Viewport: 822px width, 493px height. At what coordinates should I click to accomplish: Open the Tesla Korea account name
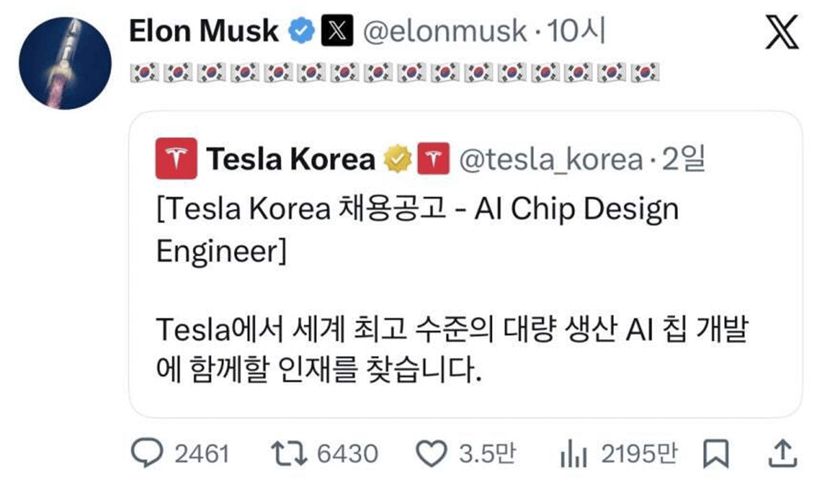tap(290, 159)
